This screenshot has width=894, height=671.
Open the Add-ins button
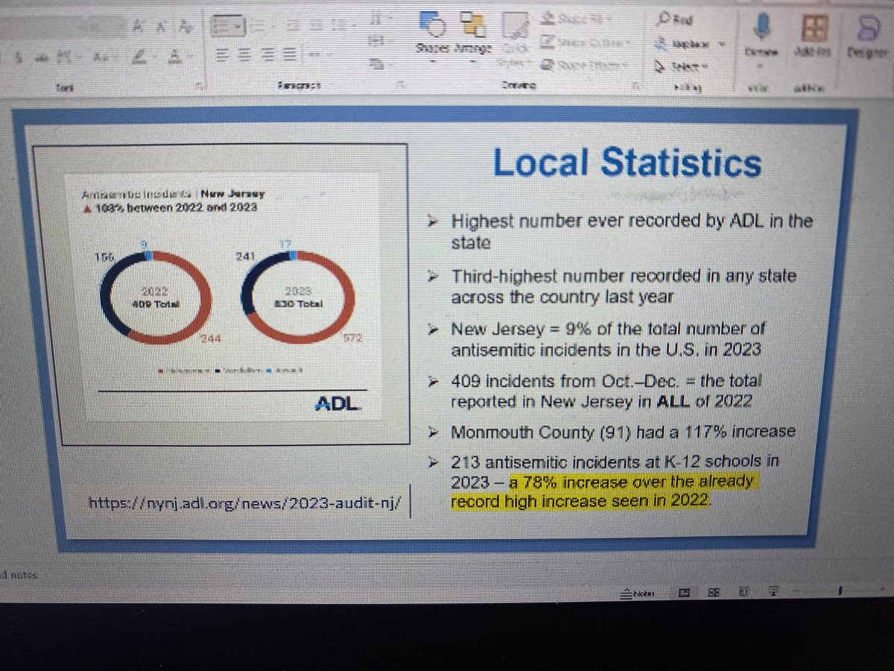pos(814,36)
